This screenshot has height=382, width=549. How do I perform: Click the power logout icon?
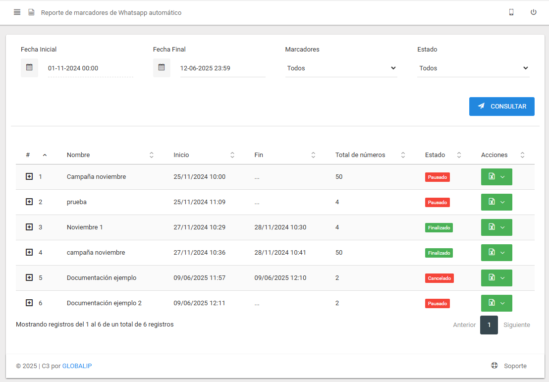coord(533,12)
